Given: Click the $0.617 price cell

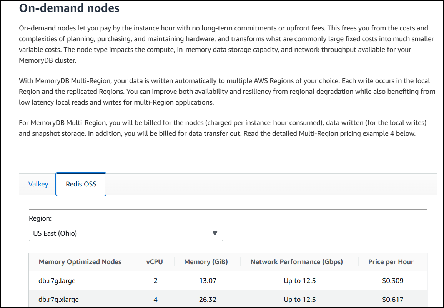Looking at the screenshot, I should coord(393,300).
